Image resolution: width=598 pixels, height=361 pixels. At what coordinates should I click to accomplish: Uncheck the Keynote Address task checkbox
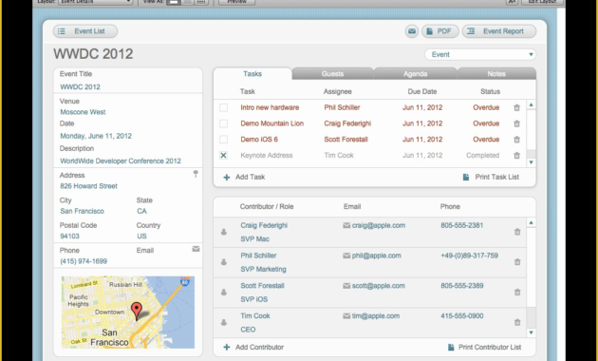pyautogui.click(x=223, y=155)
